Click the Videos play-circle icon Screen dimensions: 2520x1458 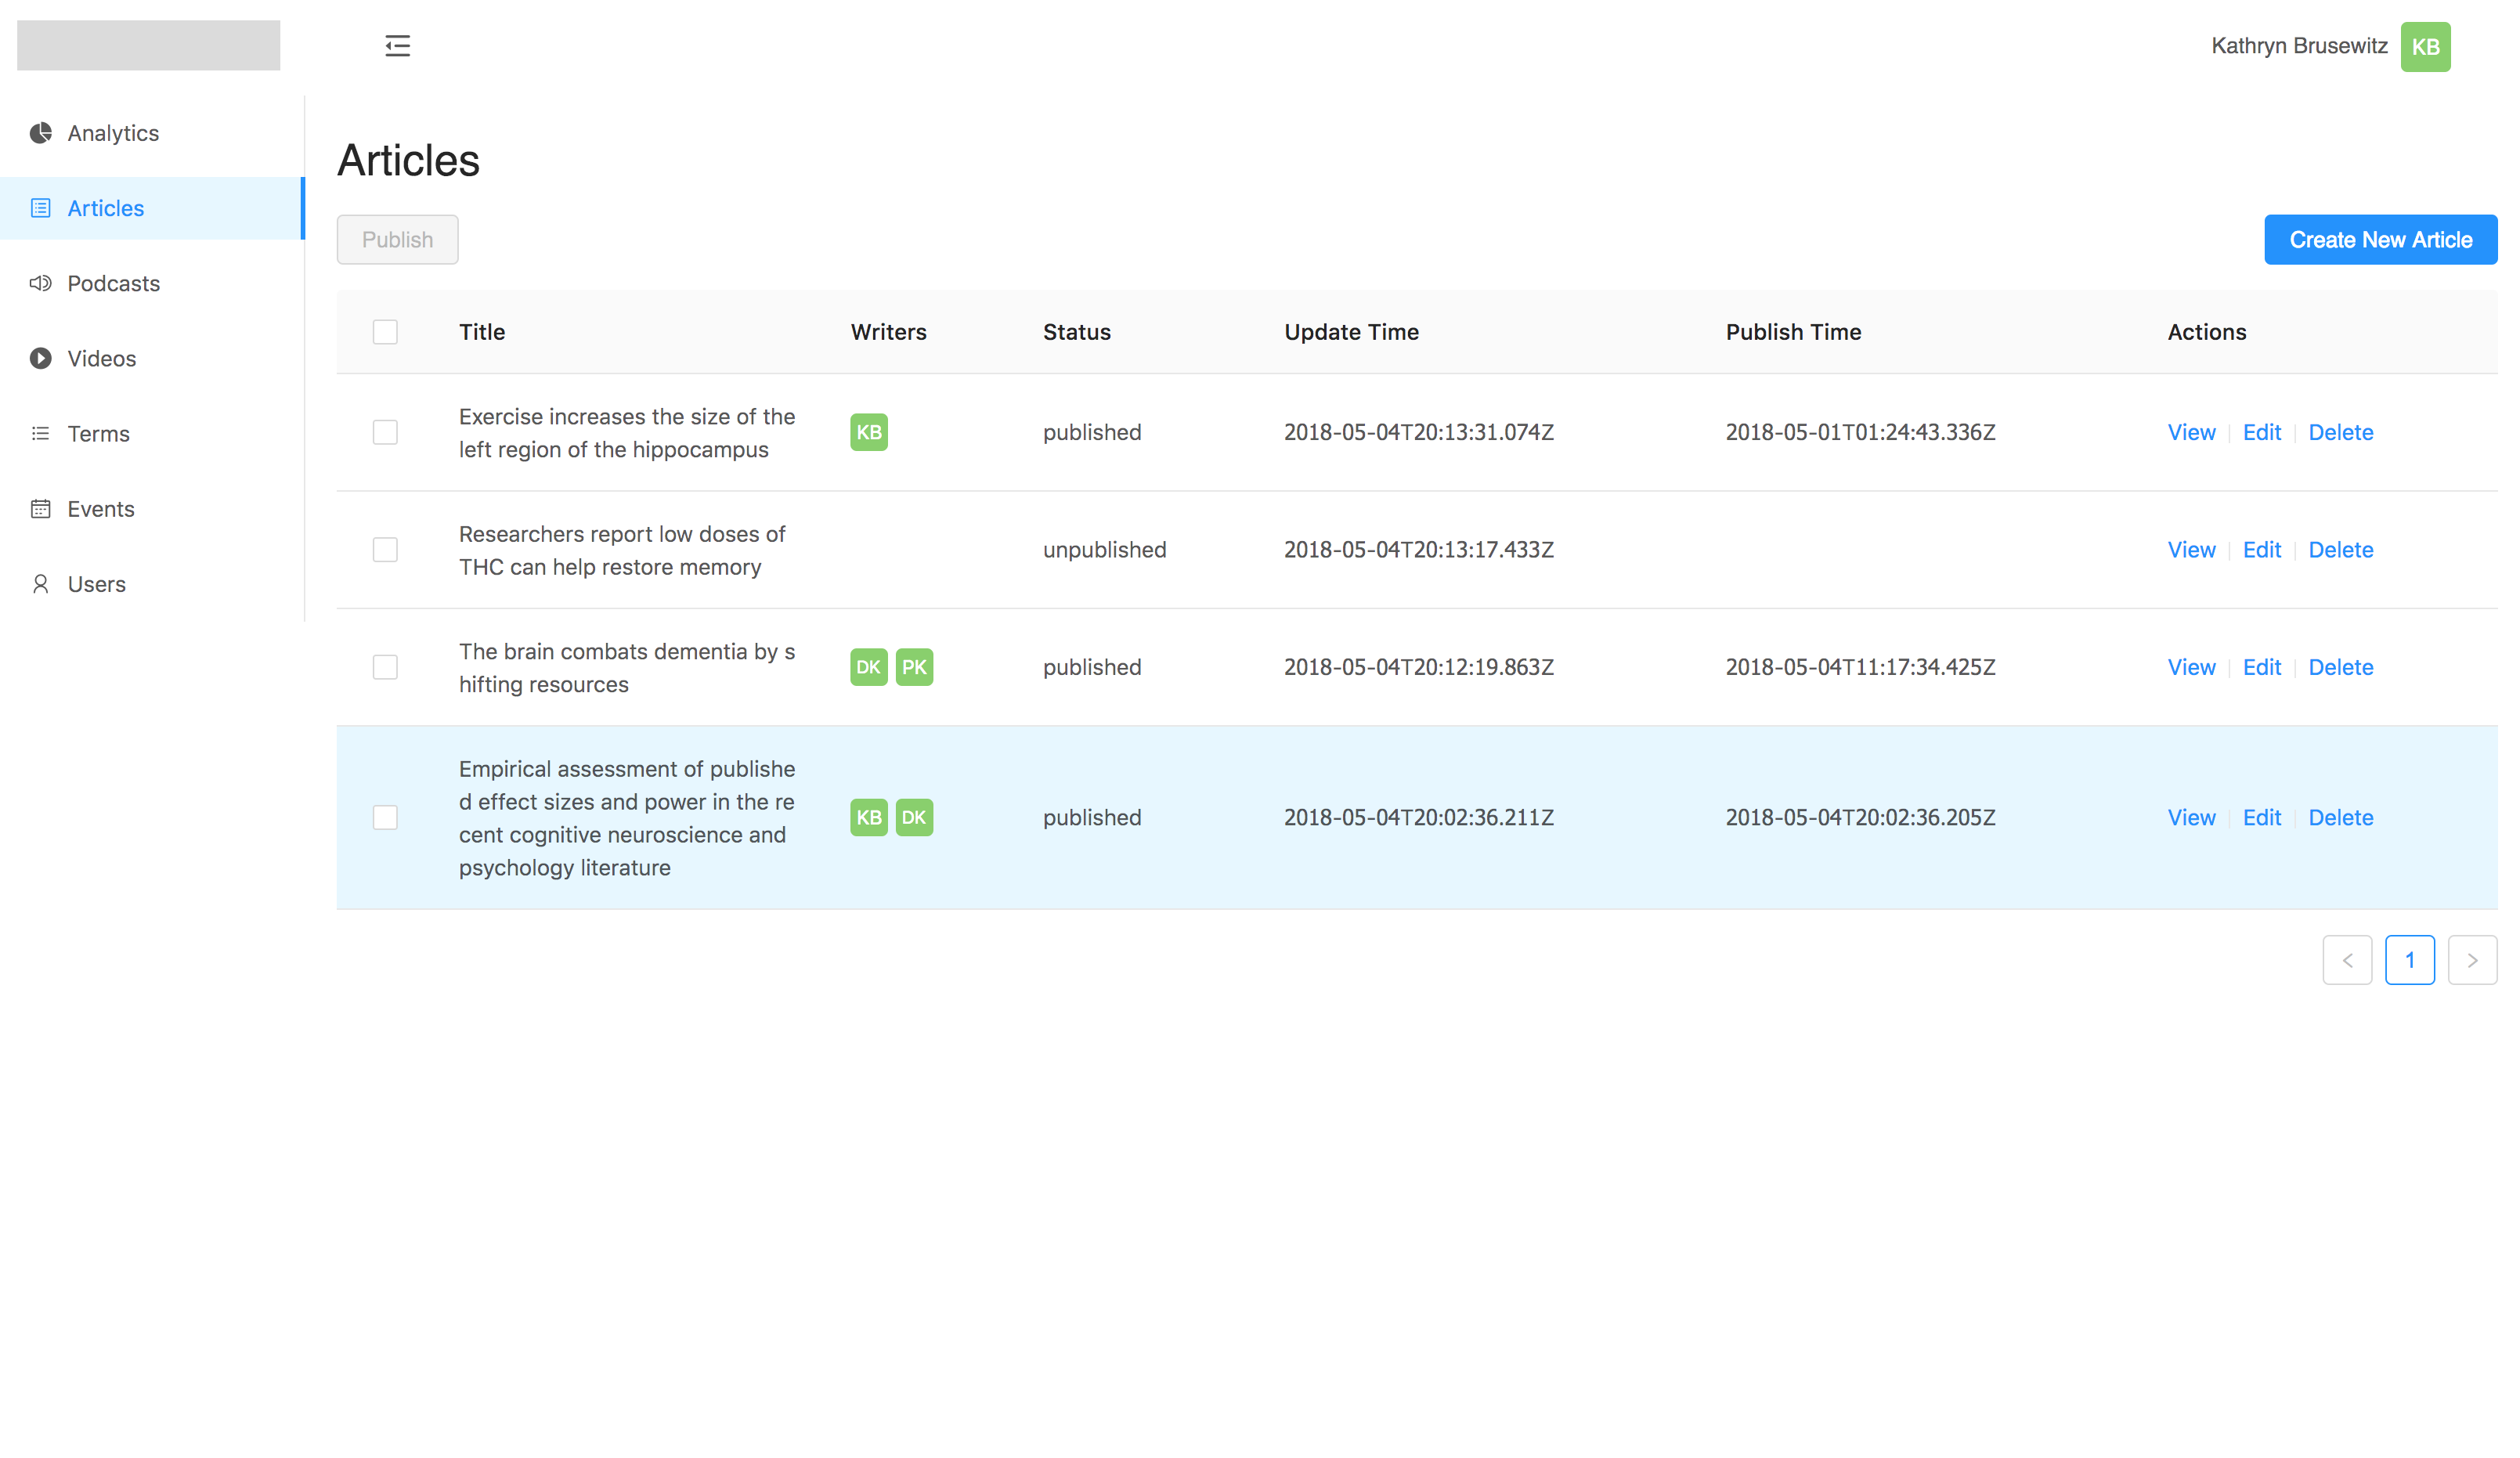tap(41, 358)
